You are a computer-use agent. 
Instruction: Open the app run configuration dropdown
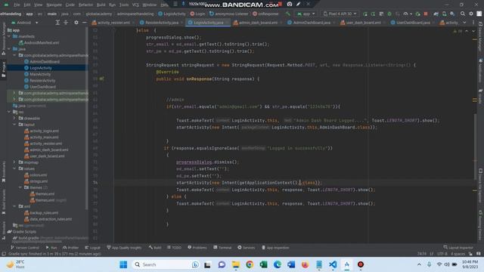[306, 14]
